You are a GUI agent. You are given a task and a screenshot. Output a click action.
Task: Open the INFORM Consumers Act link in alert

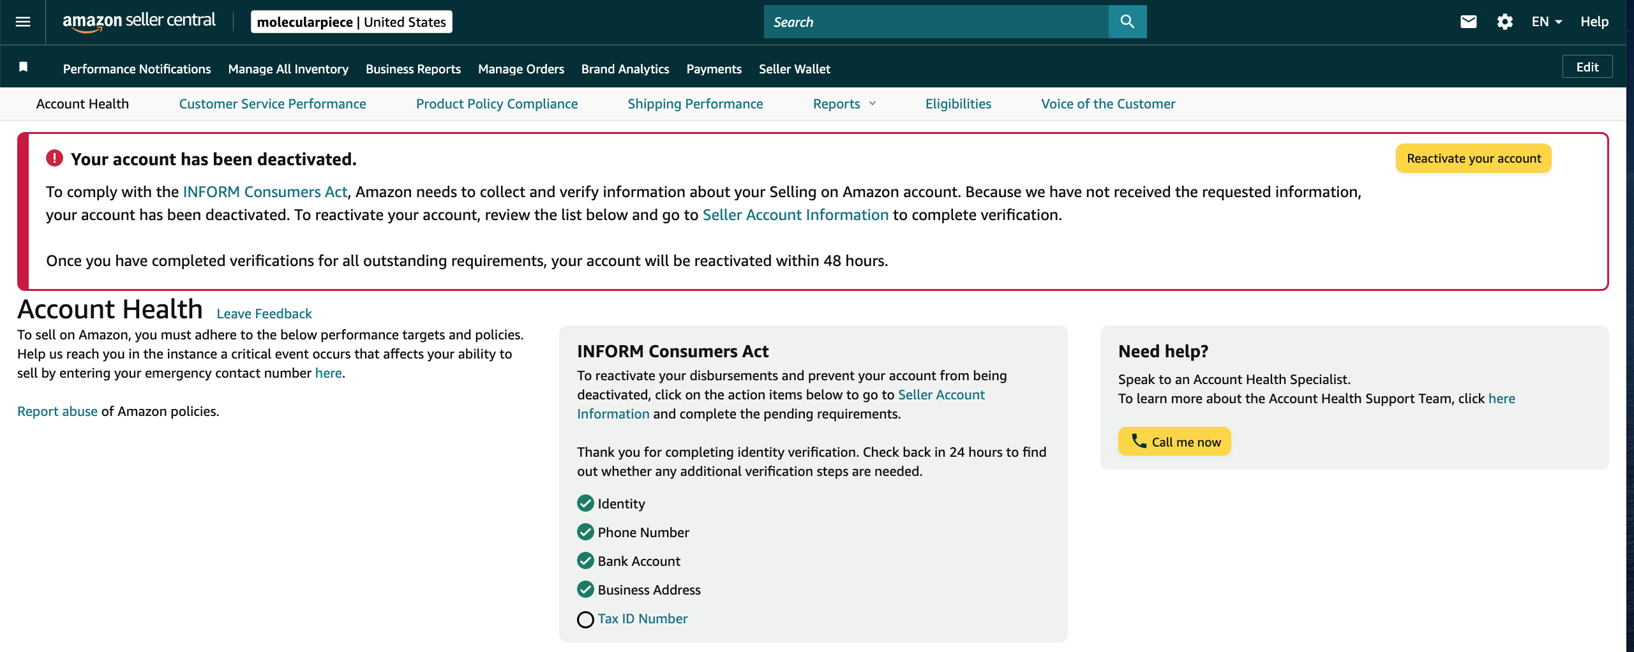pyautogui.click(x=265, y=191)
